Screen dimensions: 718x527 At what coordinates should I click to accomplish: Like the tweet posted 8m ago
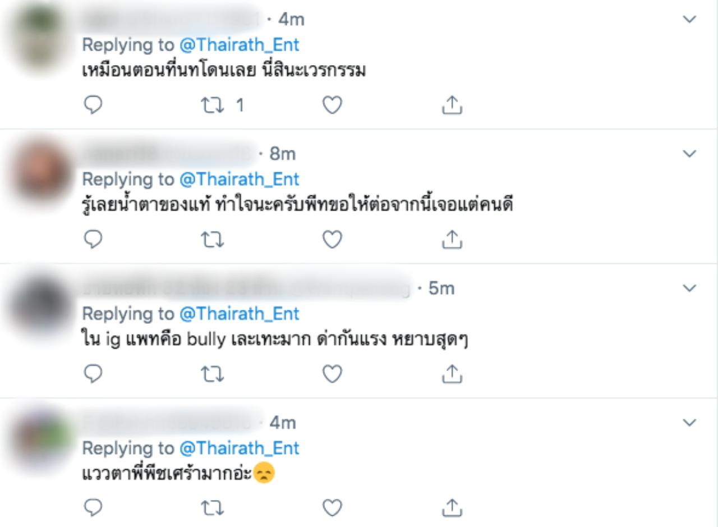333,240
